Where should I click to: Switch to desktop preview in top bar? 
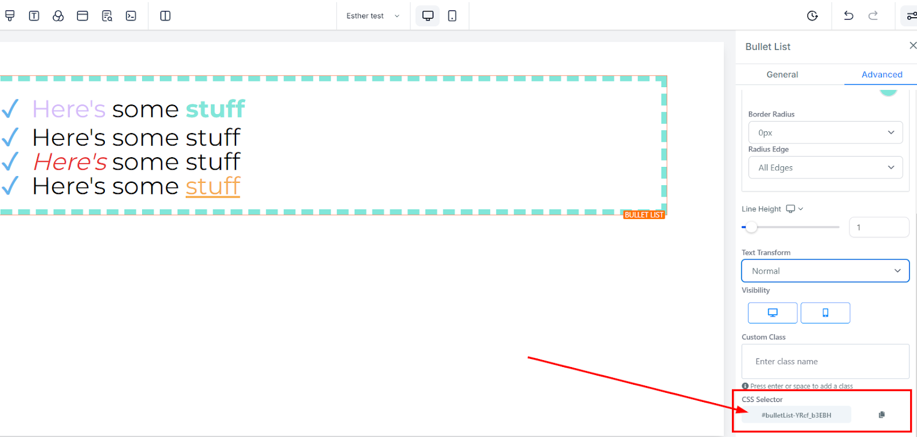(x=428, y=16)
